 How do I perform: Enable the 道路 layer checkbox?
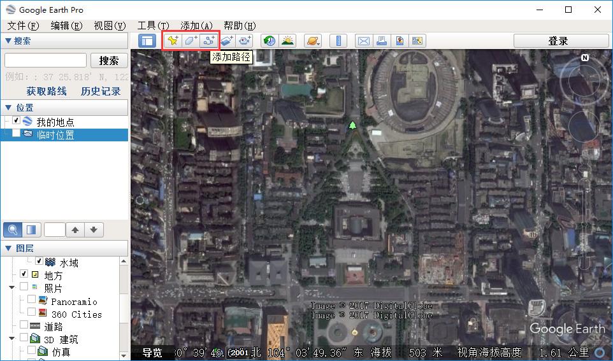tap(24, 324)
